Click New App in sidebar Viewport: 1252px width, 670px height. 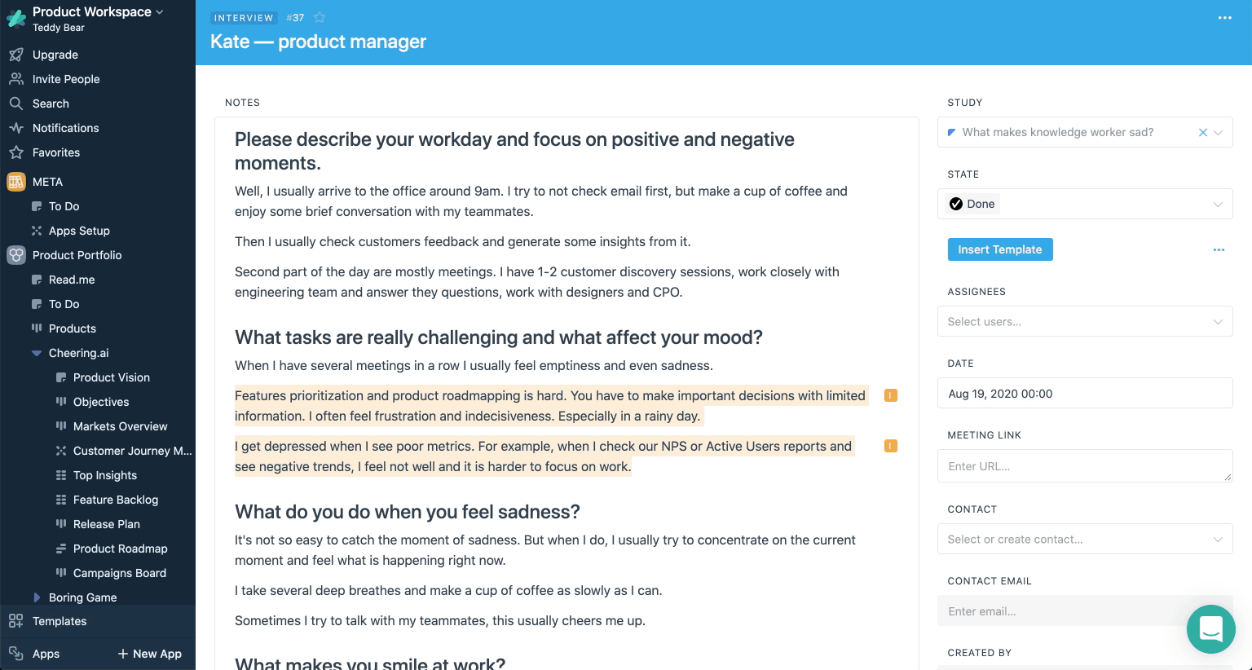[150, 654]
